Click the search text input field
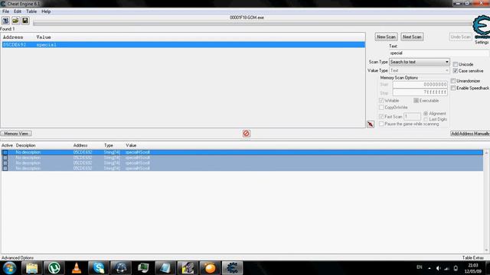Image resolution: width=490 pixels, height=275 pixels. point(439,53)
